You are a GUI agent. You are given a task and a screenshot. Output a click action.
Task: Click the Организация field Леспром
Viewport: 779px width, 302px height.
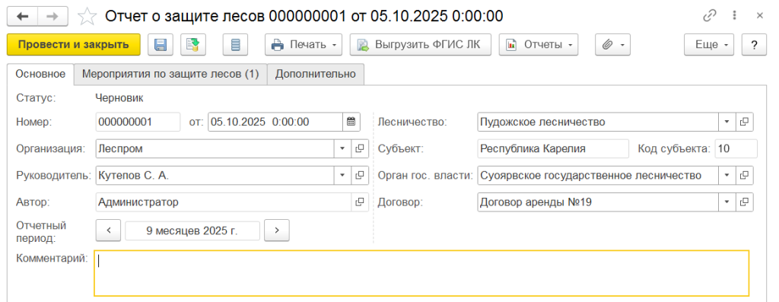pyautogui.click(x=215, y=148)
